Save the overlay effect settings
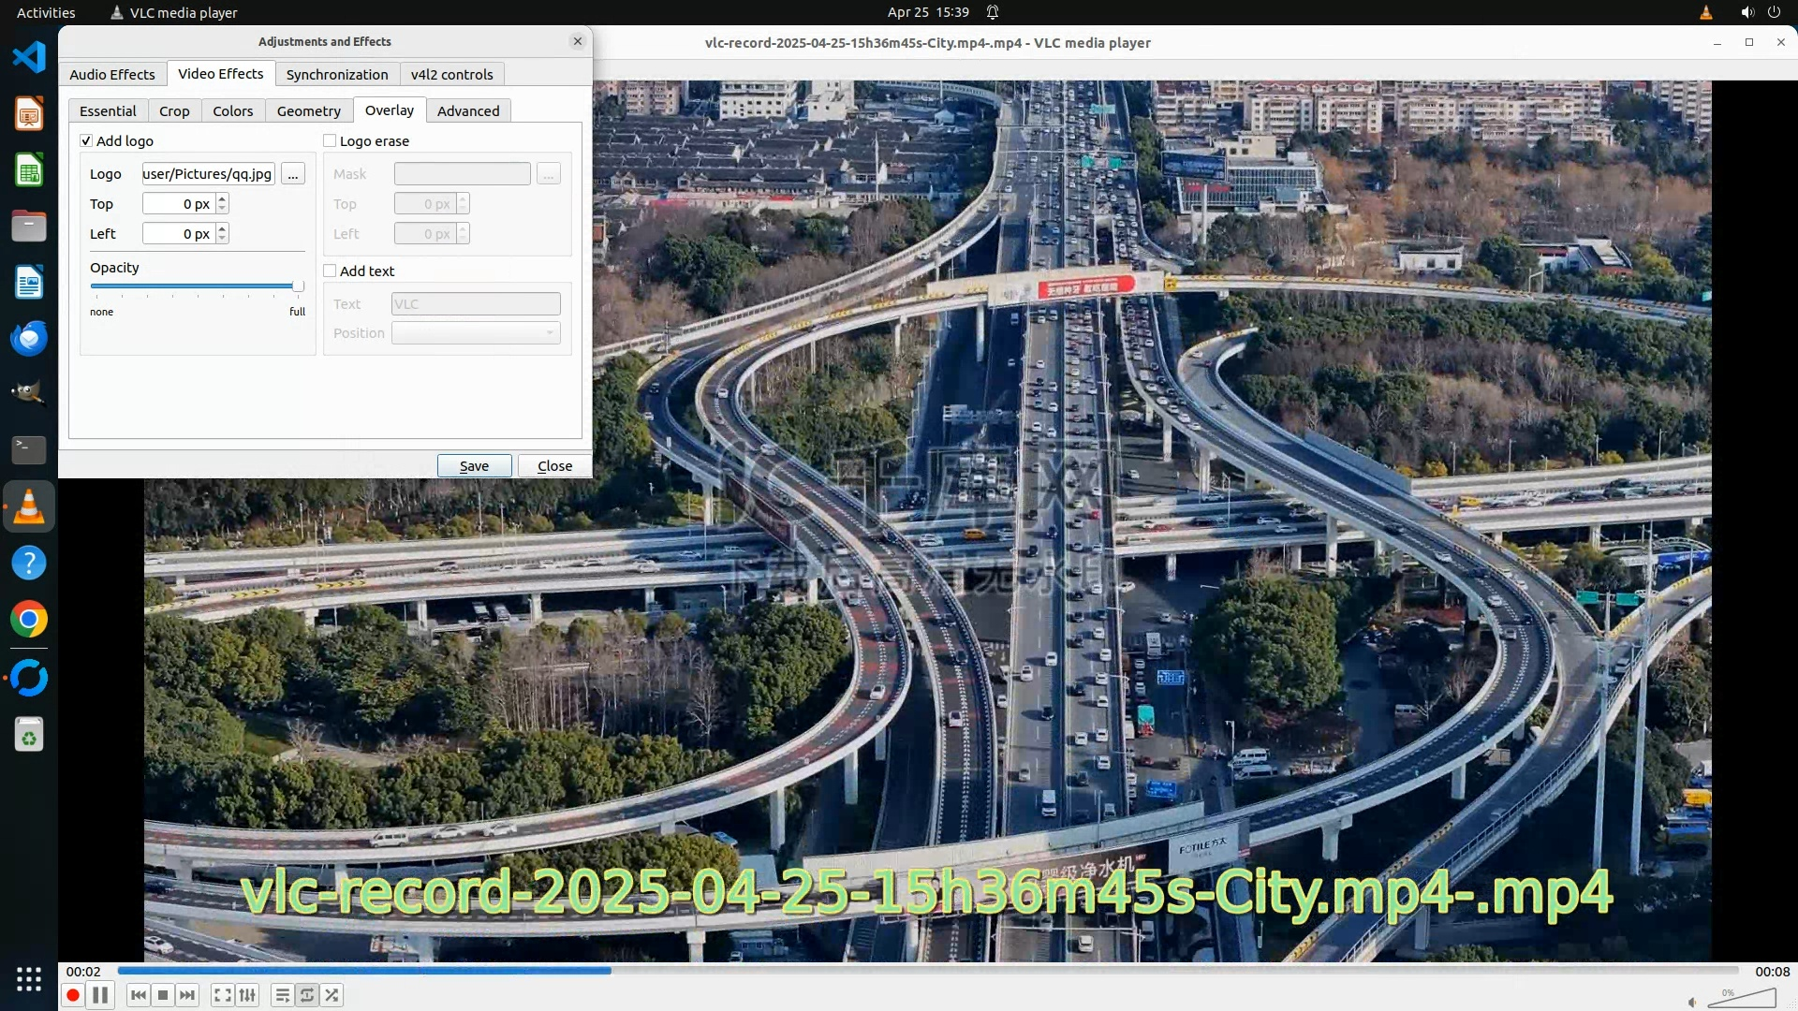The height and width of the screenshot is (1011, 1798). coord(474,465)
